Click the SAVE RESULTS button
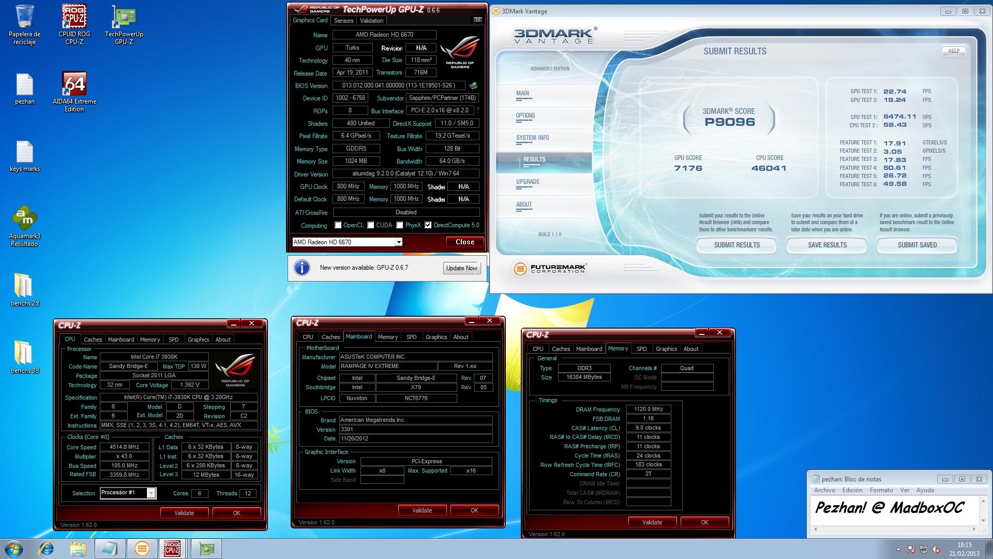Image resolution: width=993 pixels, height=559 pixels. pyautogui.click(x=827, y=245)
